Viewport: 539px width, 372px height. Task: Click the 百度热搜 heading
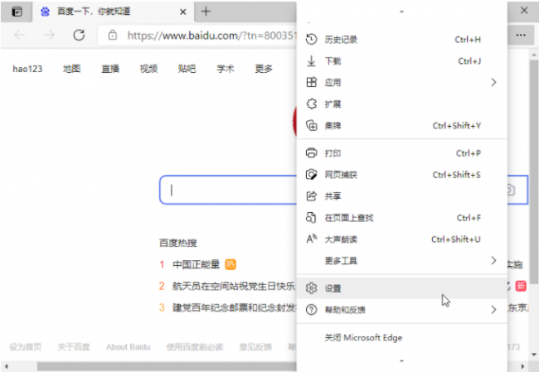pos(178,244)
